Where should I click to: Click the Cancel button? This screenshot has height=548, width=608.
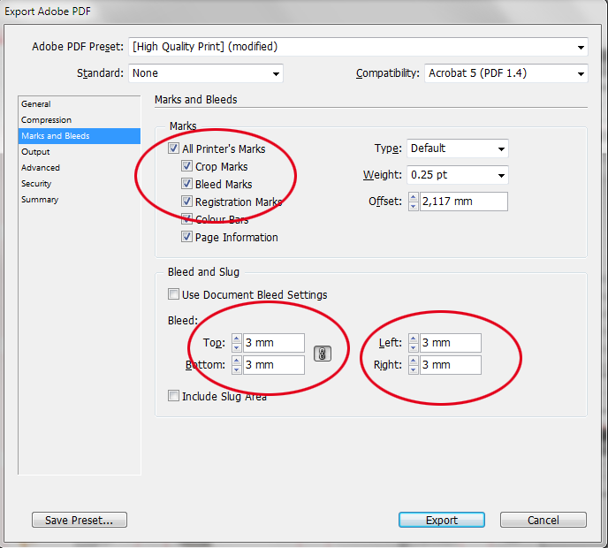tap(543, 520)
